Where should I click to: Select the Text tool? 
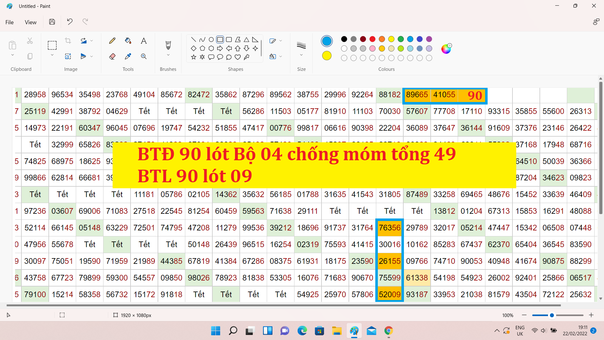pyautogui.click(x=144, y=41)
